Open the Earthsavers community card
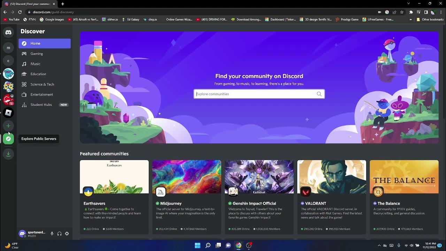 (114, 197)
